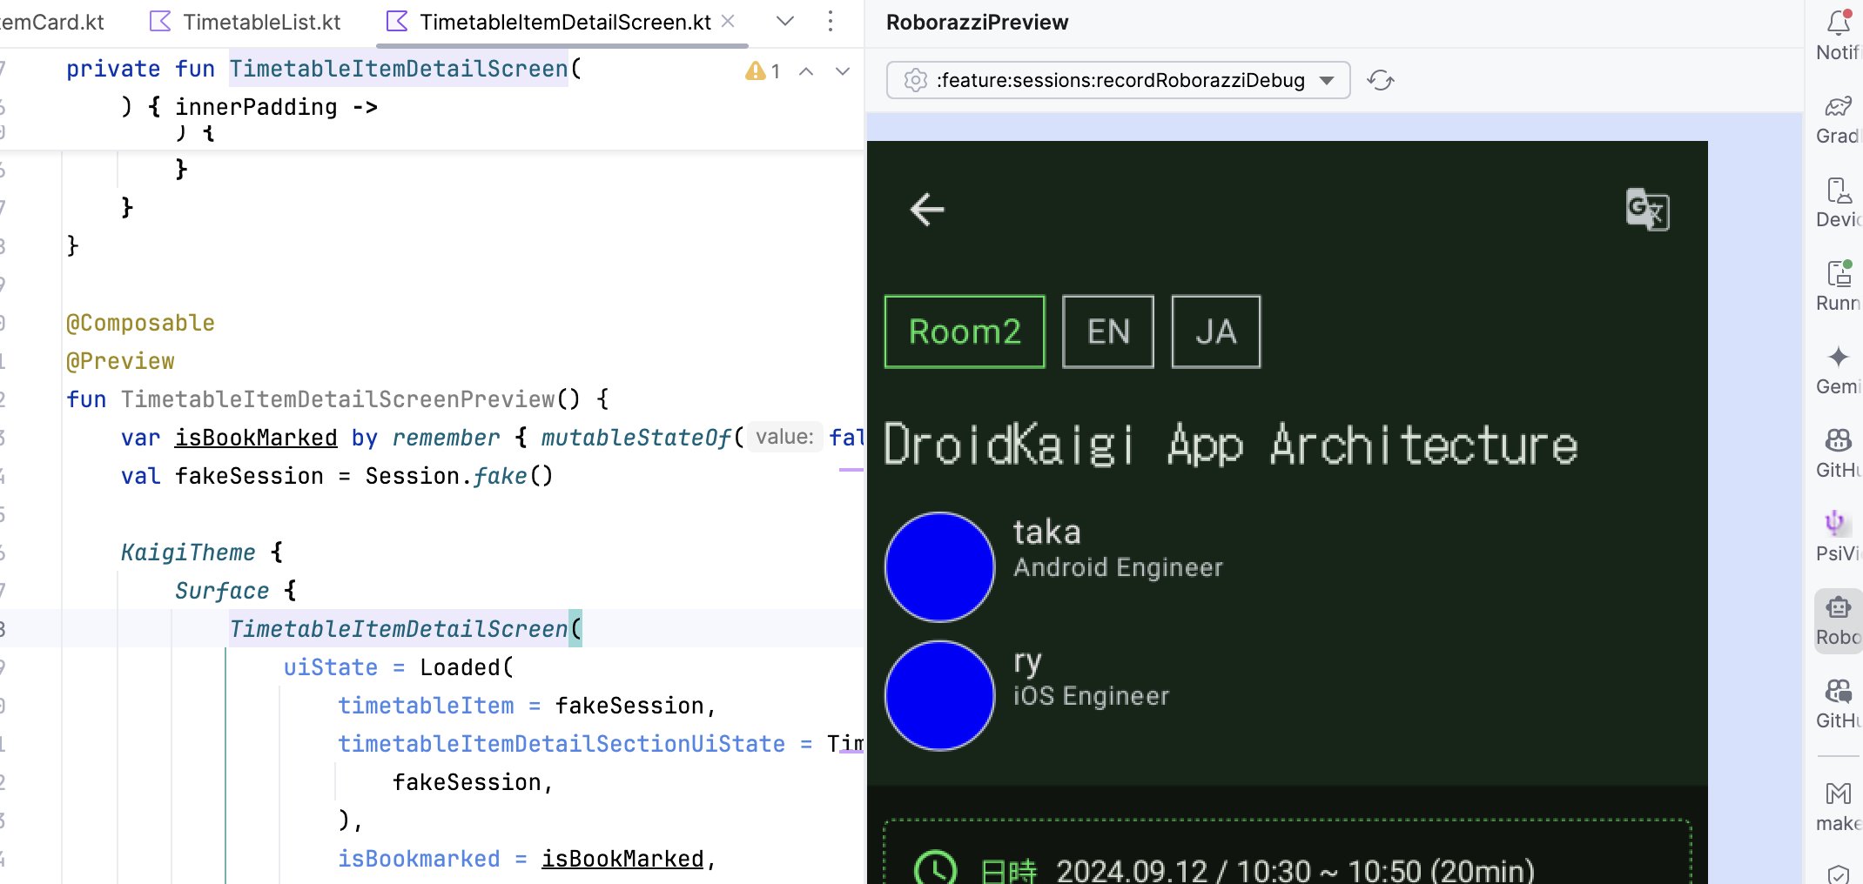Click the TimetableItemDetailScreenPreview function name
This screenshot has width=1863, height=884.
(338, 399)
